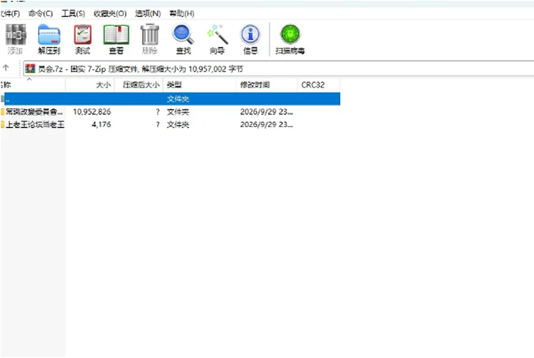Show archive Info (信息) icon
The image size is (534, 358).
250,39
